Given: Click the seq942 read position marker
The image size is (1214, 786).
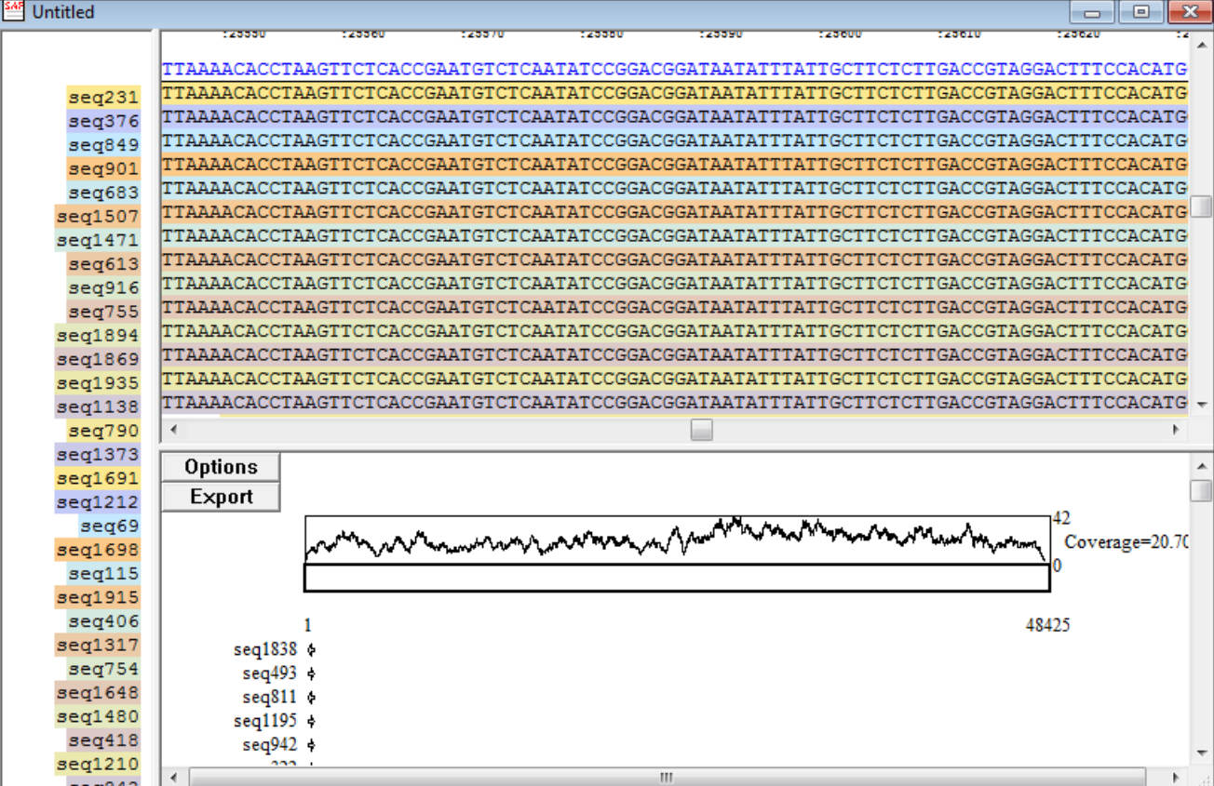Looking at the screenshot, I should tap(311, 745).
